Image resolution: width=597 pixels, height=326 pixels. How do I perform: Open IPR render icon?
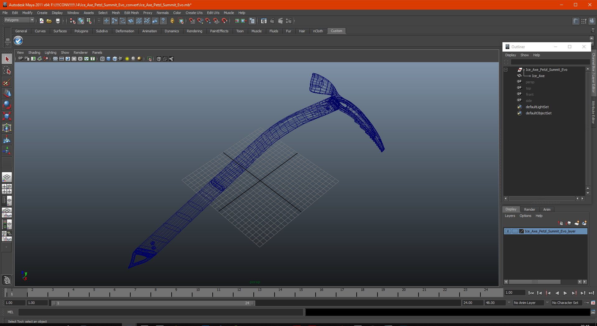click(x=280, y=21)
